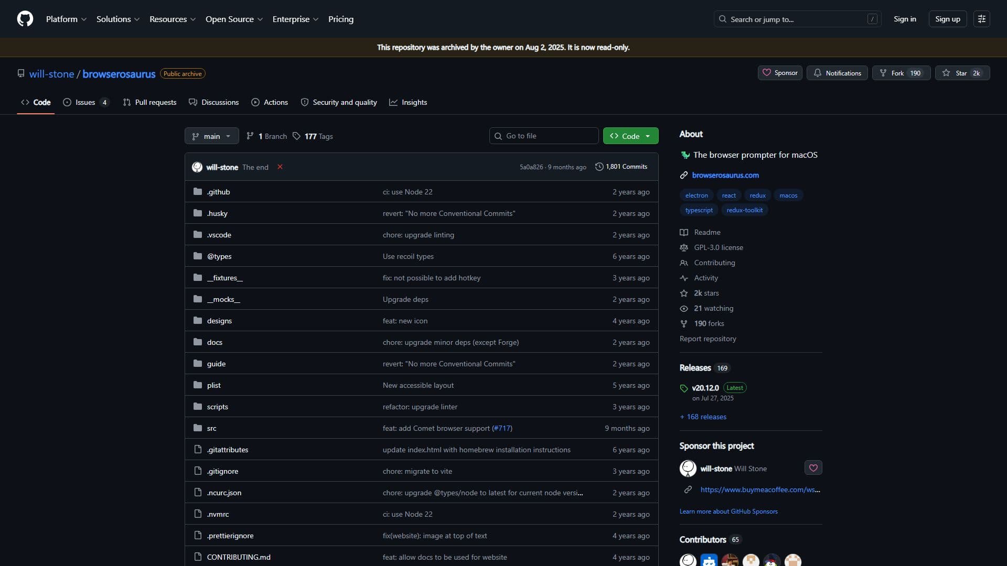Open the + 168 releases link
Screen dimensions: 1007x566
(x=703, y=417)
